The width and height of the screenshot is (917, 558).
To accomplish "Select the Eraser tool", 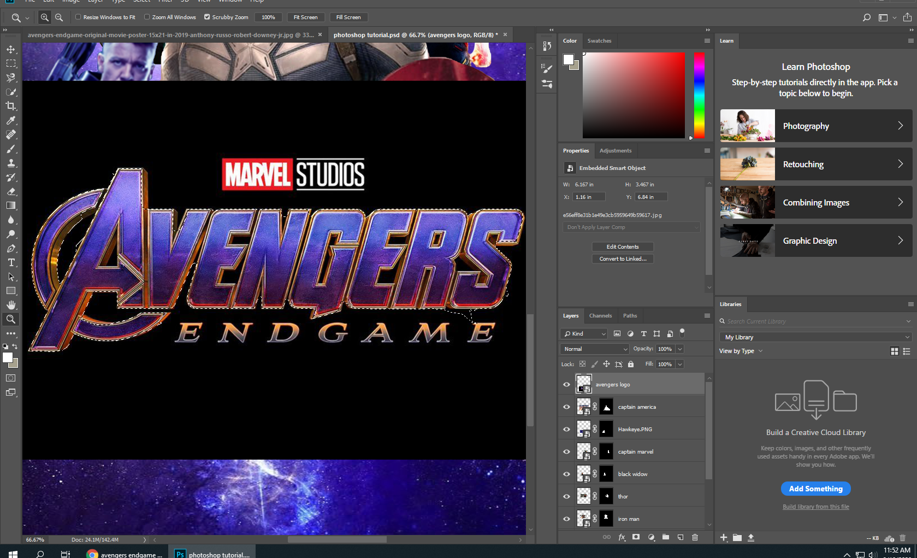I will 11,191.
